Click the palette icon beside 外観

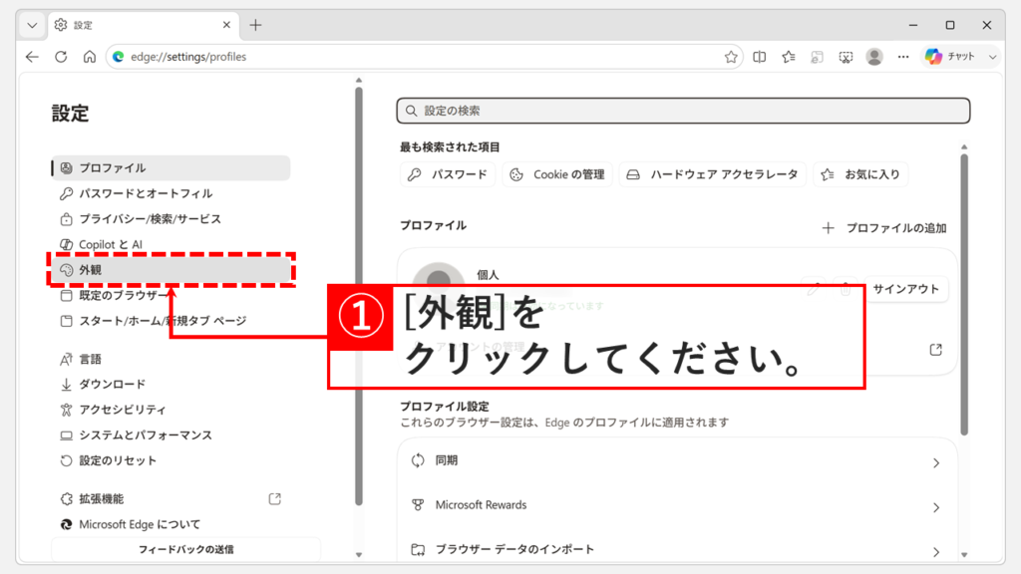coord(67,270)
